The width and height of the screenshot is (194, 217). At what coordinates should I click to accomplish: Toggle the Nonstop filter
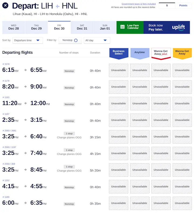70,40
